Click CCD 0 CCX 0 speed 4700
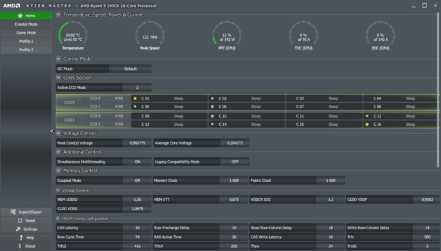 point(119,98)
